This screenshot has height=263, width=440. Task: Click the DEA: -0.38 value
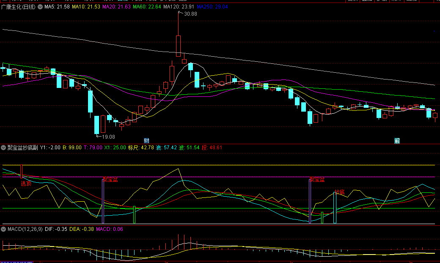coord(81,229)
